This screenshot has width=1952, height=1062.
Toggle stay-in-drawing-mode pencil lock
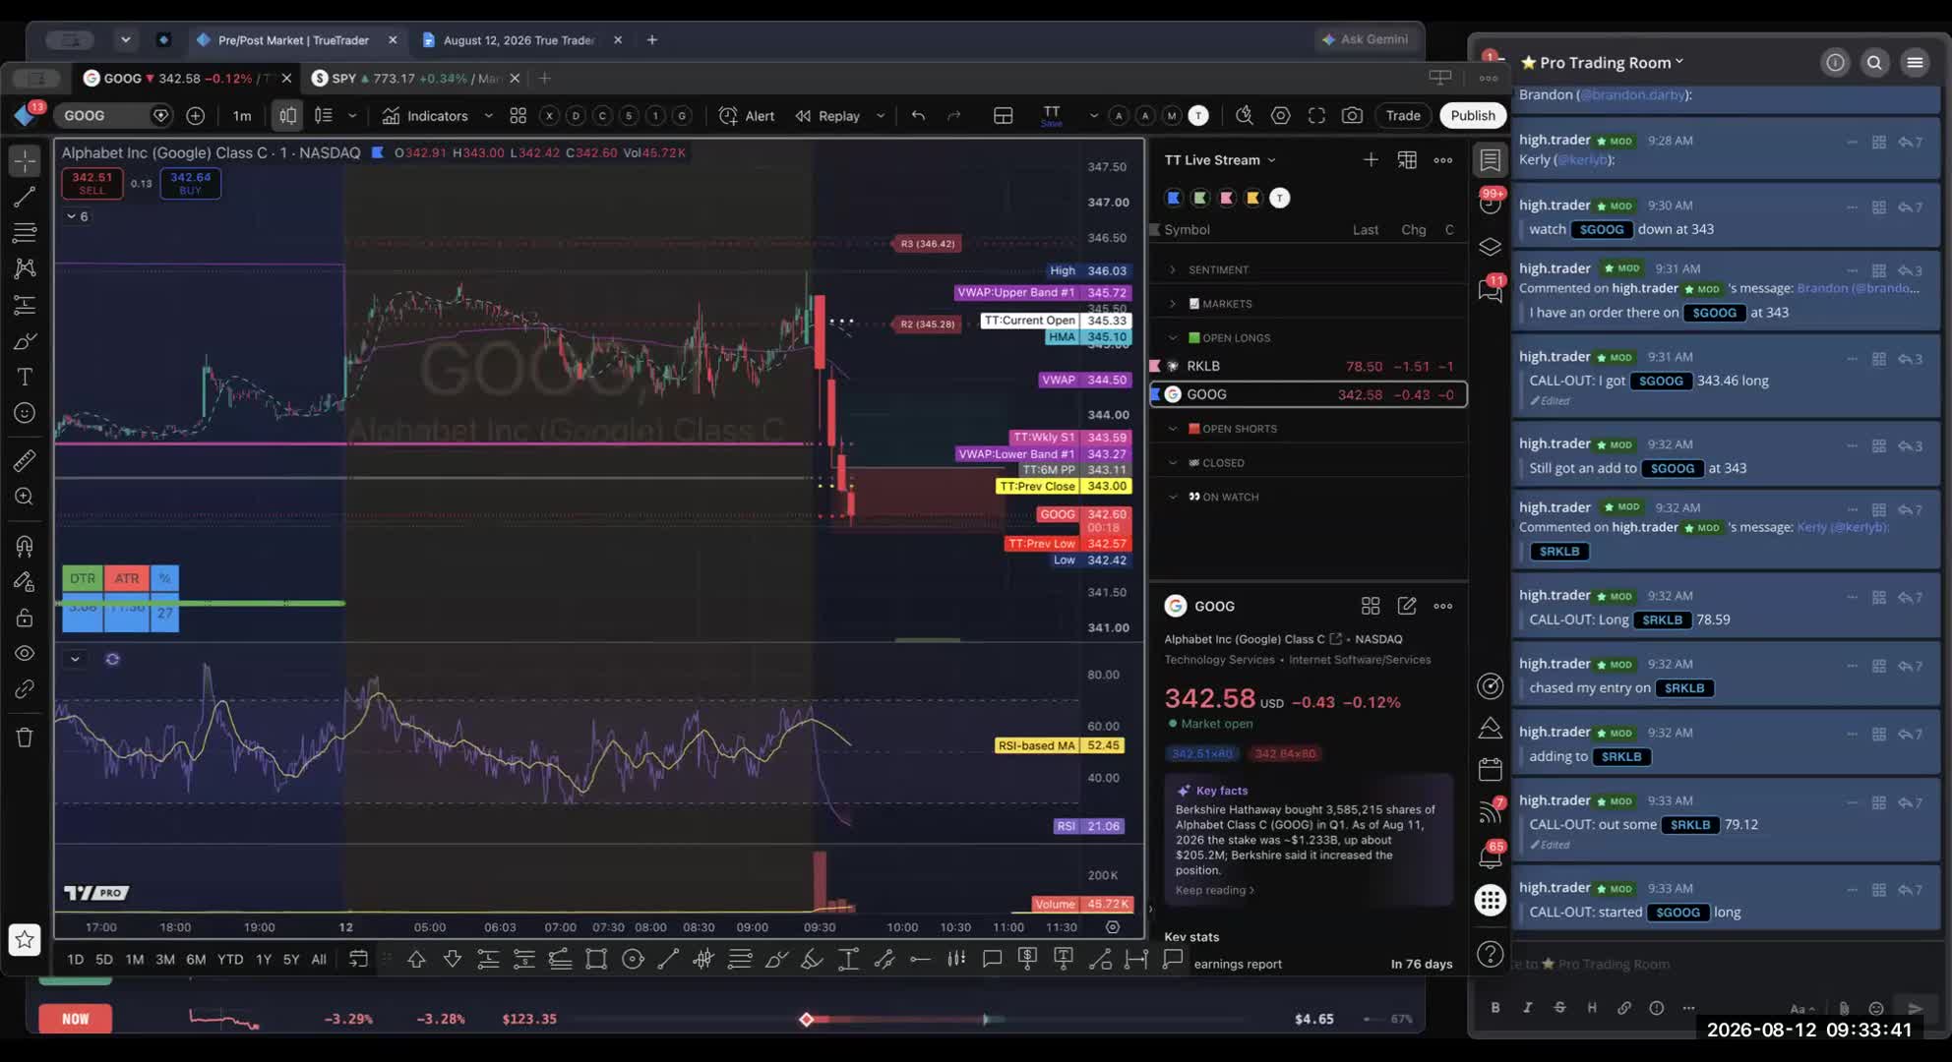(25, 581)
